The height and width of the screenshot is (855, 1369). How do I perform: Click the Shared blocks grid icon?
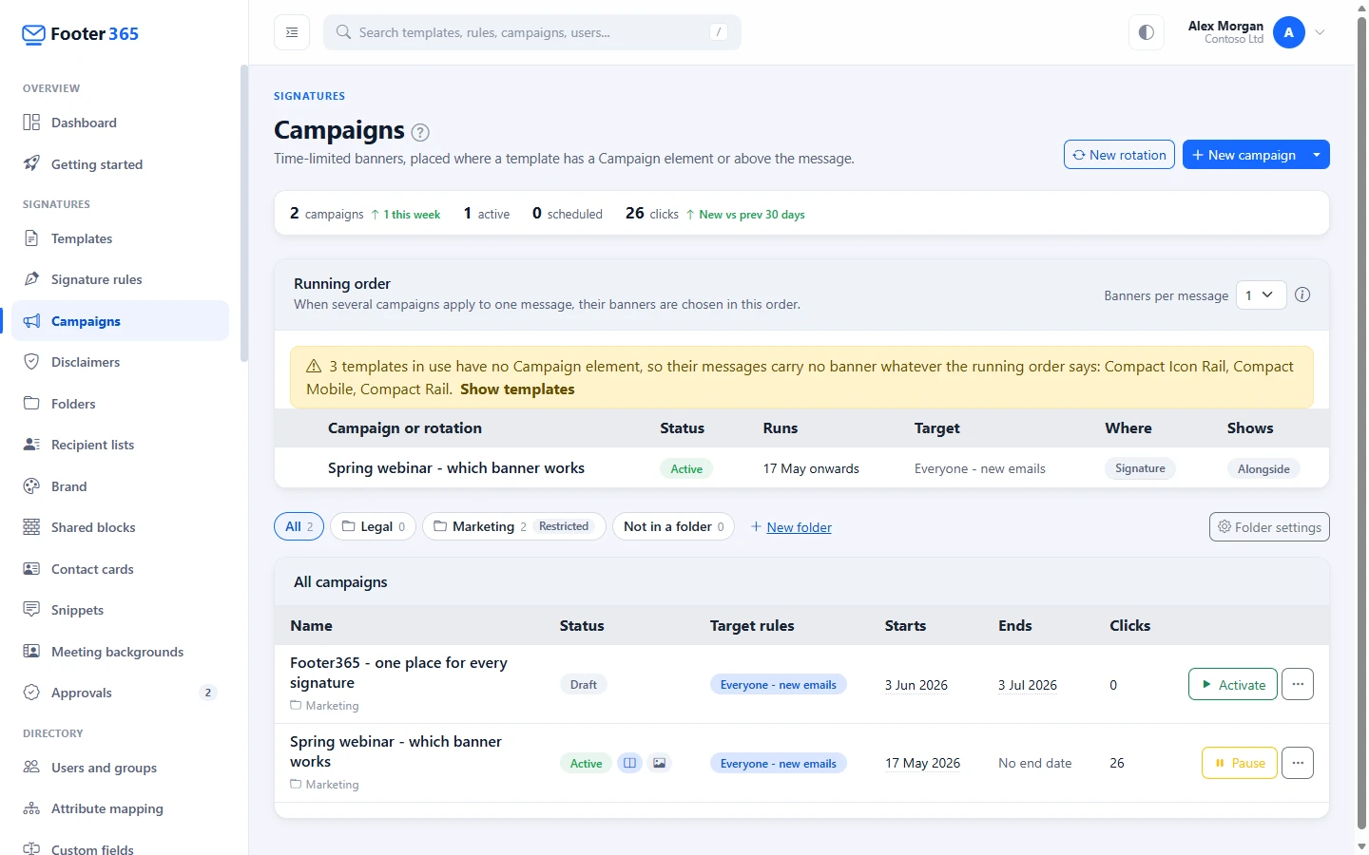(x=31, y=527)
